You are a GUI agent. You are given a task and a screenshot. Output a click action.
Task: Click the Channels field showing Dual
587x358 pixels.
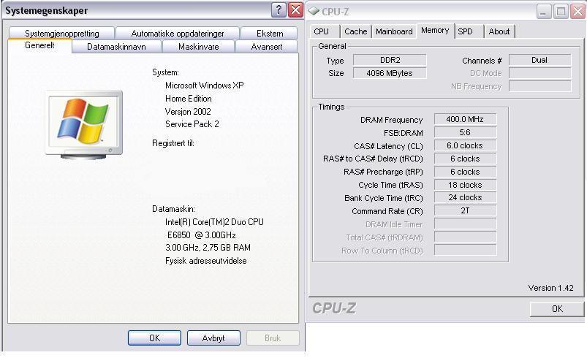point(539,60)
